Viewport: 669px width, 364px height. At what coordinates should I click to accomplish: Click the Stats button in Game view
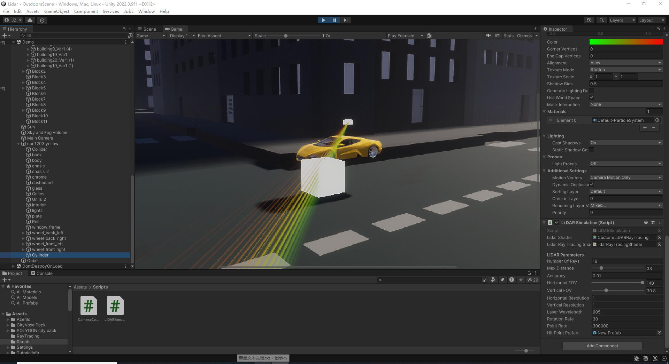point(508,36)
